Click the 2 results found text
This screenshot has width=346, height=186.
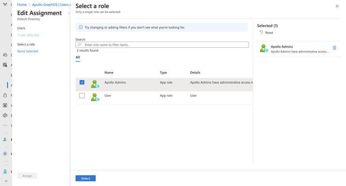88,51
